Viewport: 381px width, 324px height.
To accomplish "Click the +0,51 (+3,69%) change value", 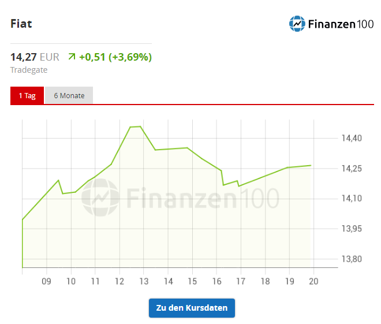I will click(115, 57).
